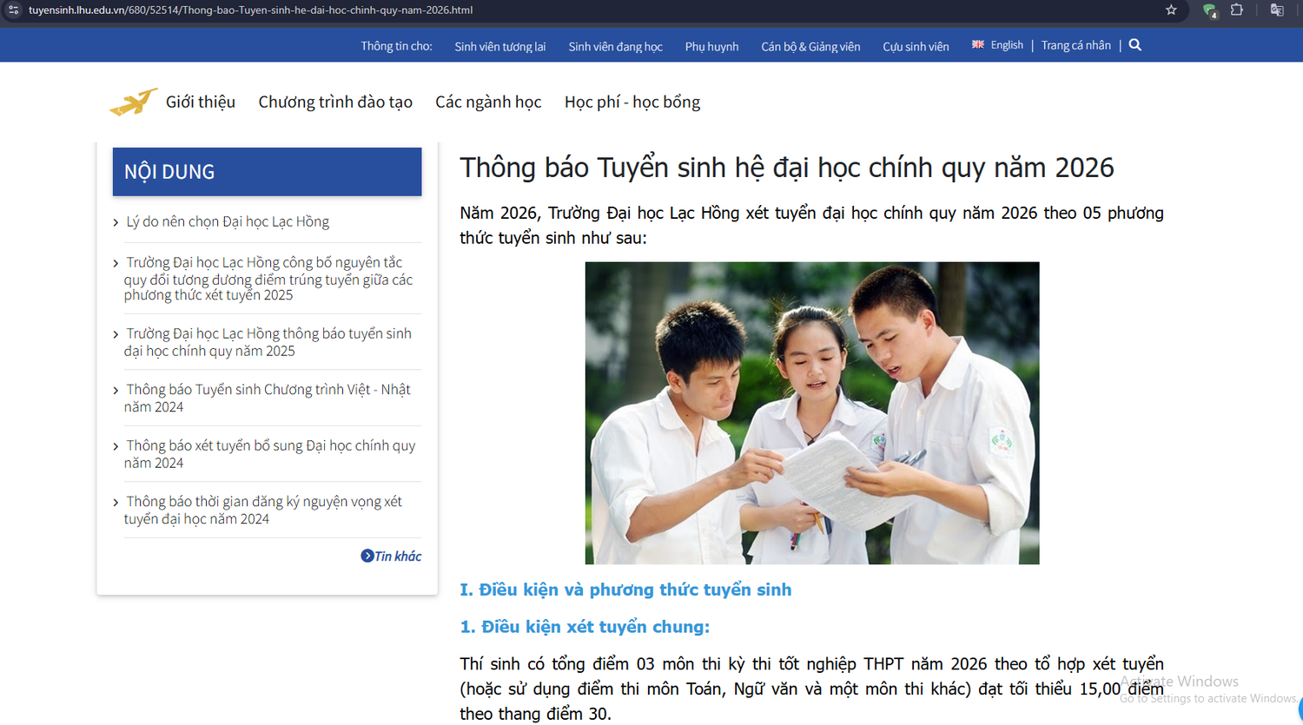Open the Sinh viên tương lai link

coord(500,47)
